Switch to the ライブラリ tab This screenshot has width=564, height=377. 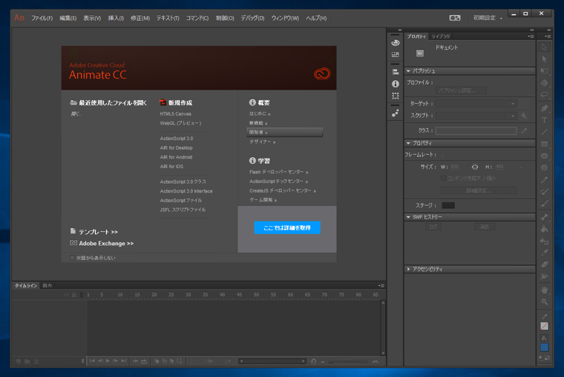(441, 36)
